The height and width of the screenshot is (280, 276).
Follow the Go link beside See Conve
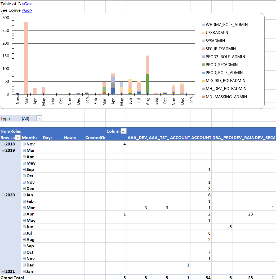tap(27, 10)
